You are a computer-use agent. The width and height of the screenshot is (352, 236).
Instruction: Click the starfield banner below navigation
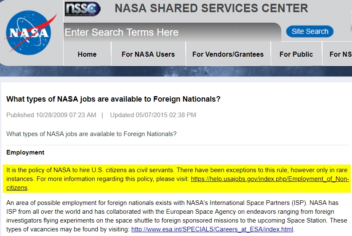(x=176, y=71)
